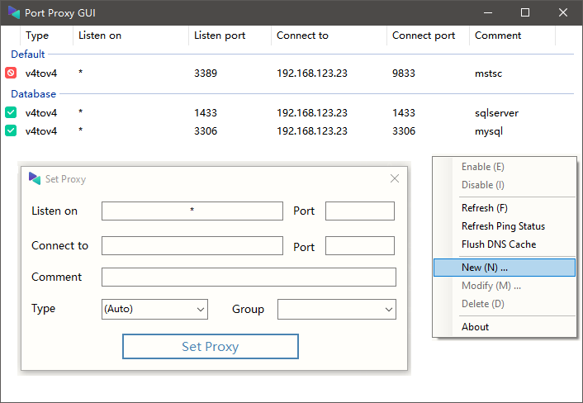Click the Set Proxy button
The height and width of the screenshot is (403, 583).
point(211,347)
